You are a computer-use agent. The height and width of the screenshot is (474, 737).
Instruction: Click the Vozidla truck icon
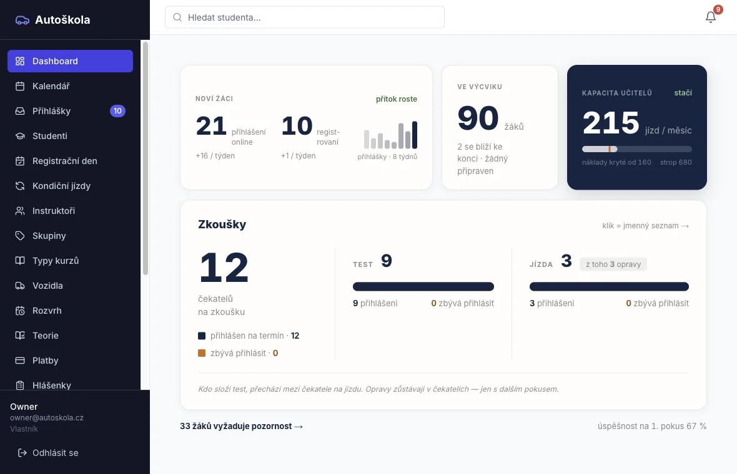pos(20,286)
